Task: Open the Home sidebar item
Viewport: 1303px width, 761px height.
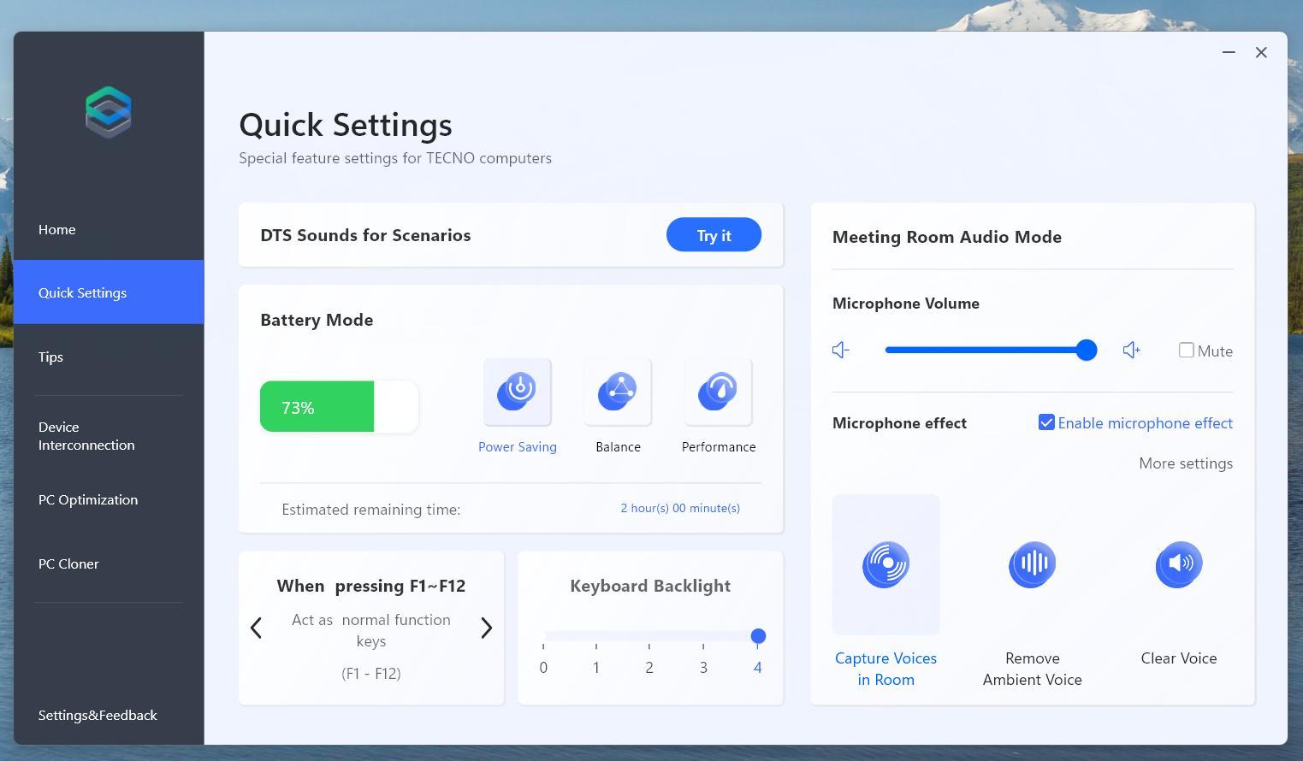Action: [57, 230]
